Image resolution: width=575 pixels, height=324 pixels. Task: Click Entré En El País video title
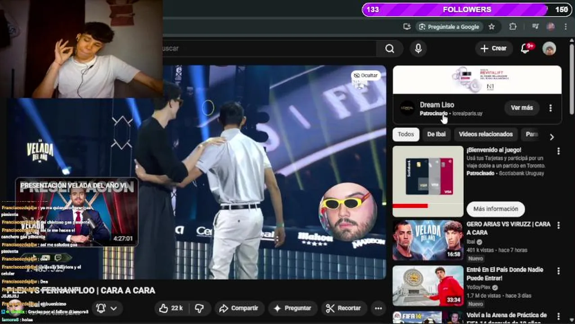coord(505,274)
